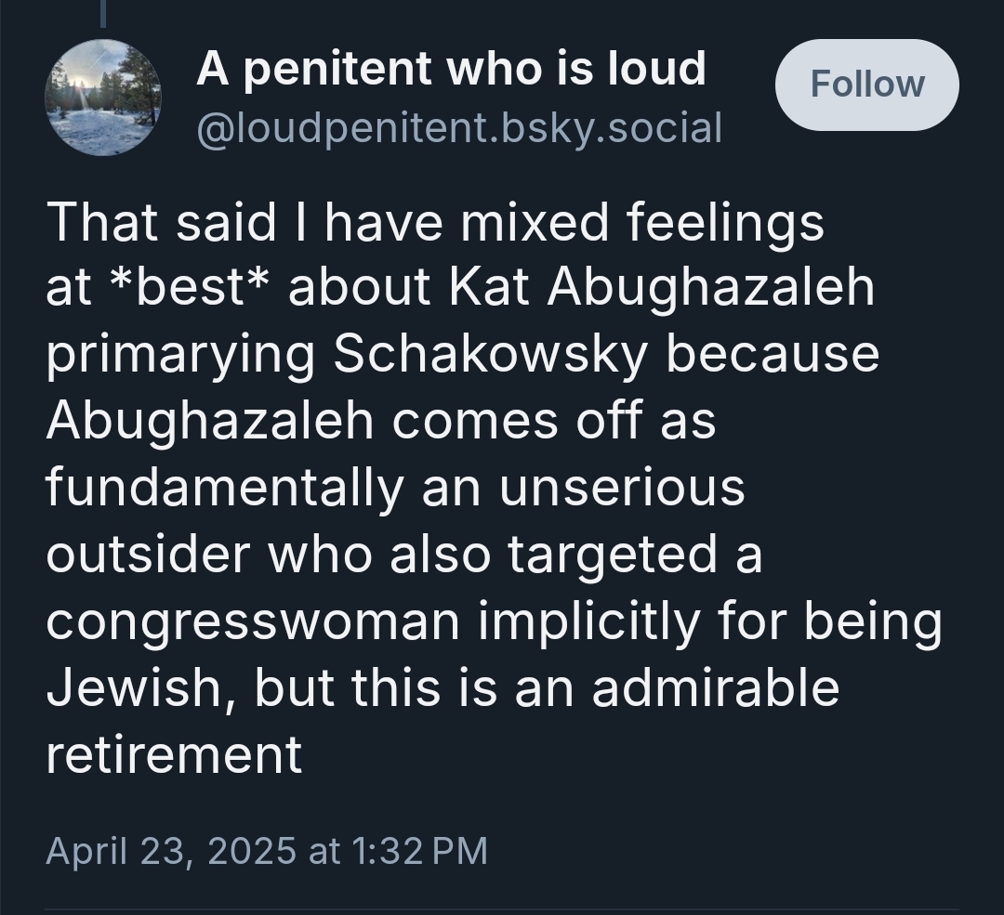Open the snowy landscape profile avatar
Image resolution: width=1004 pixels, height=915 pixels.
[x=103, y=98]
